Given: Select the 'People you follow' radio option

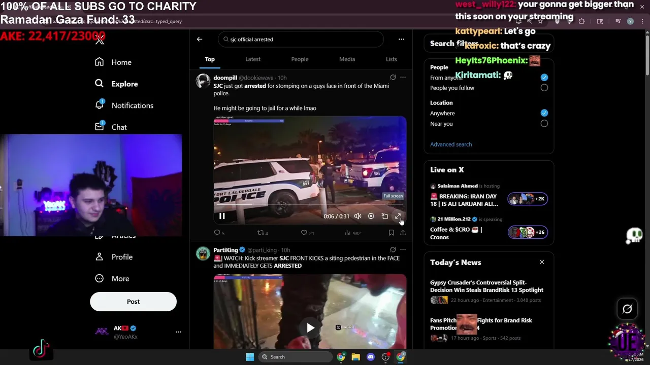Looking at the screenshot, I should 544,88.
